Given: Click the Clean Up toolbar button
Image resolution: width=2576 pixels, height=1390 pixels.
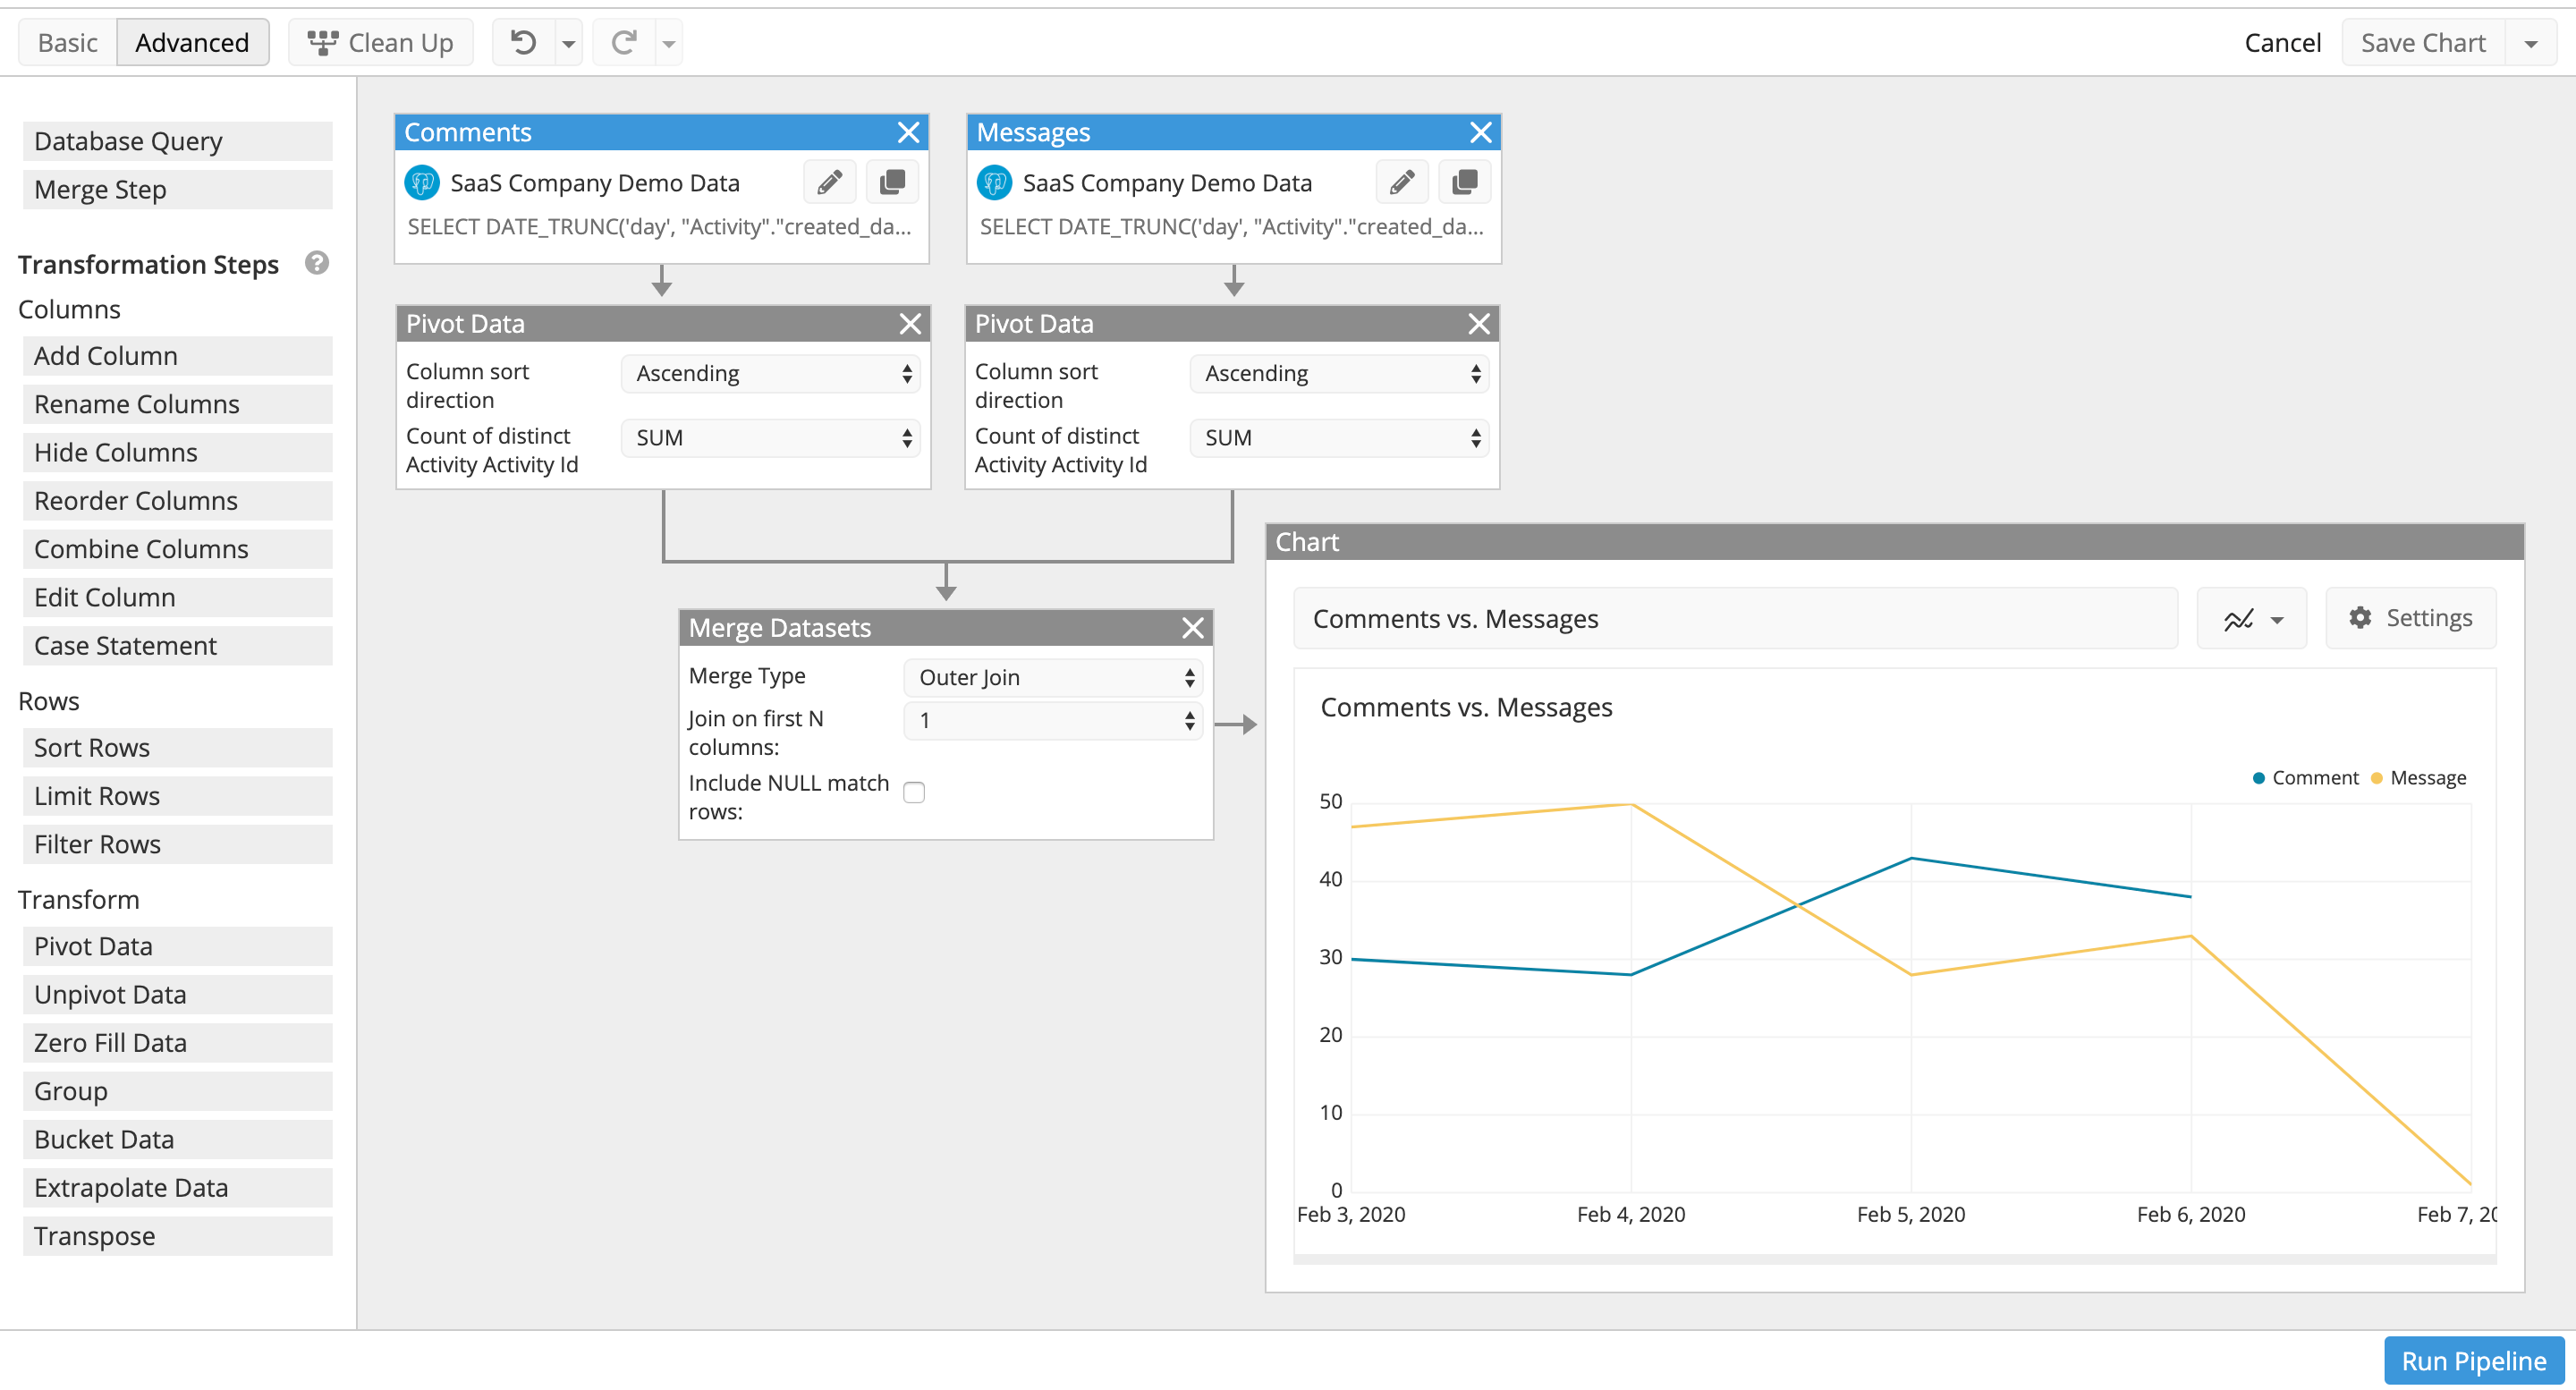Looking at the screenshot, I should click(375, 45).
